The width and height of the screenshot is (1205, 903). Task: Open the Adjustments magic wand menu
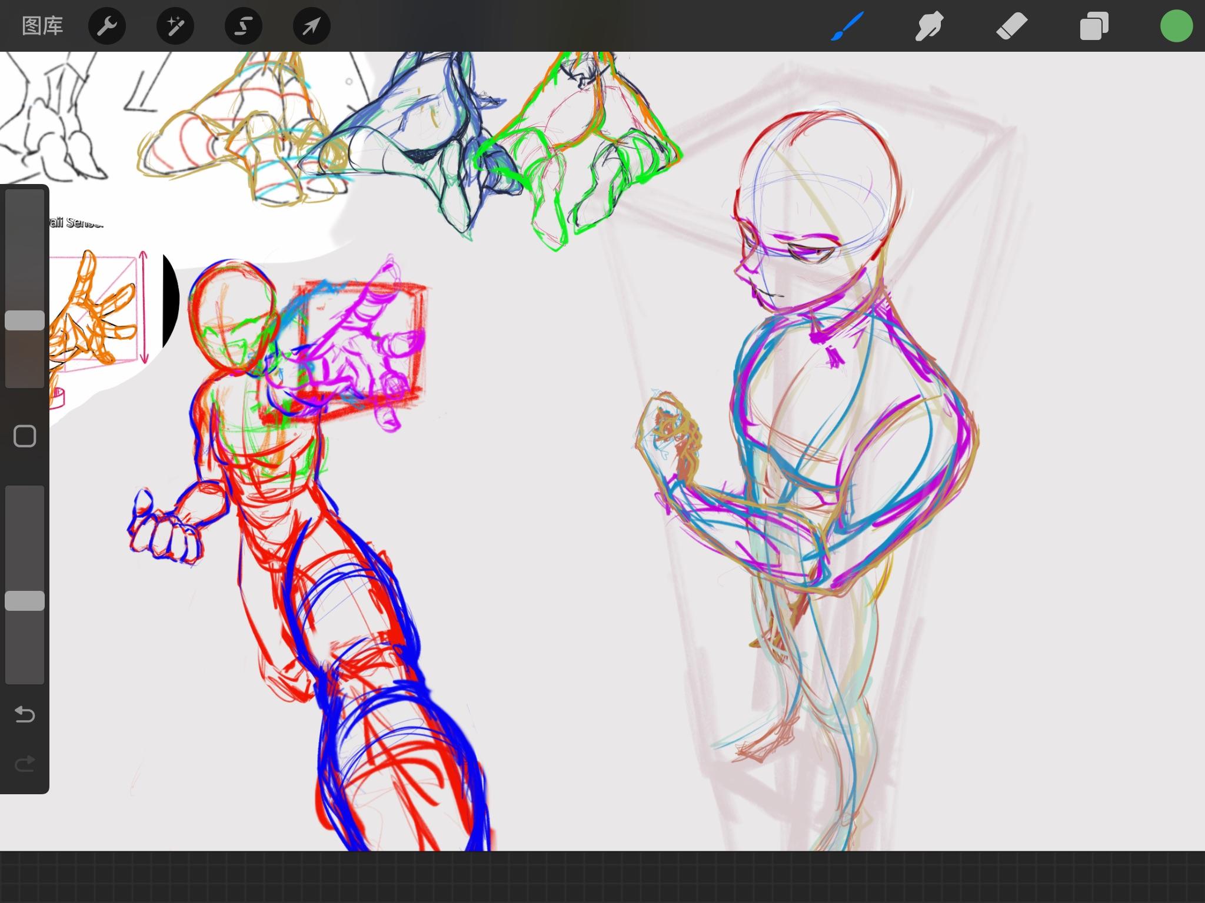pos(175,26)
